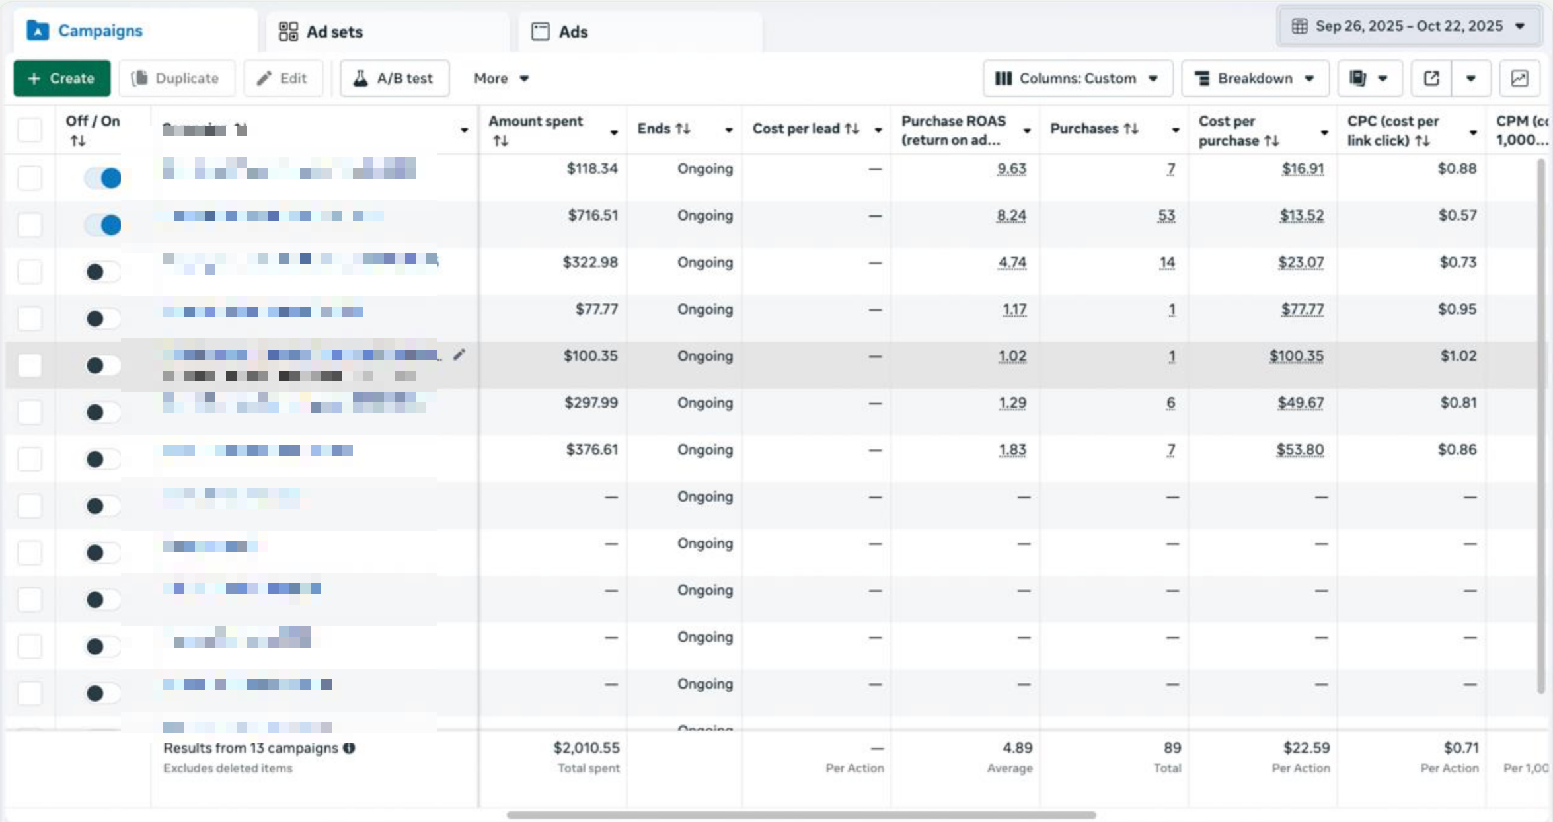Turn on the $376.61 campaign toggle
Viewport: 1553px width, 822px height.
(103, 459)
